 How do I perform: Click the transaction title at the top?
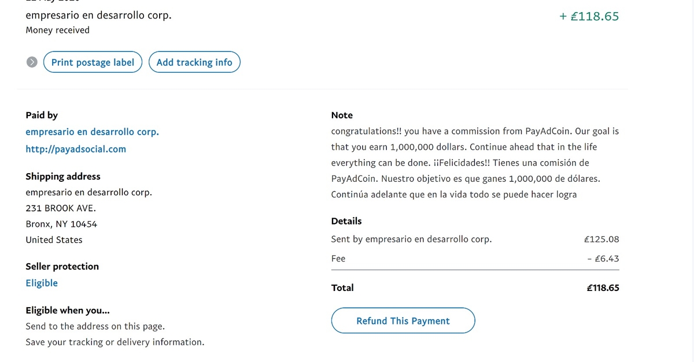click(x=98, y=16)
